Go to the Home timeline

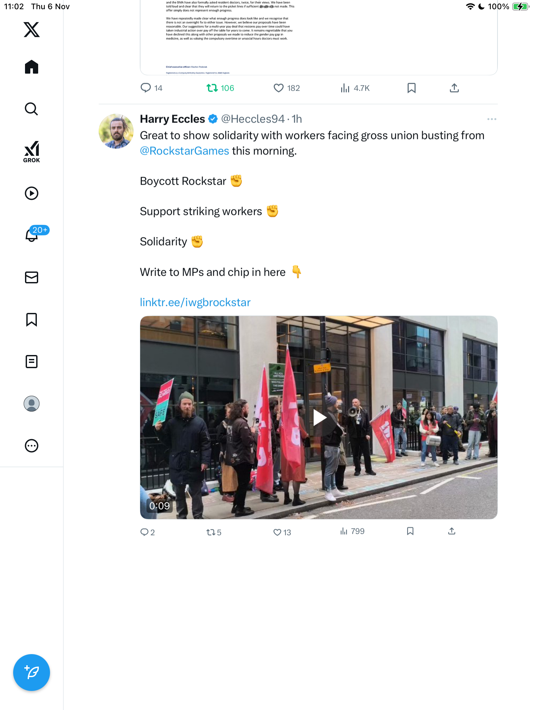pyautogui.click(x=32, y=67)
